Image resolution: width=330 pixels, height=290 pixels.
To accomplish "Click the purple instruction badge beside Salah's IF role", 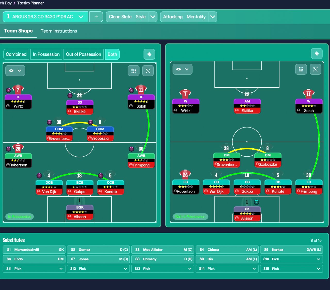I will 131,90.
